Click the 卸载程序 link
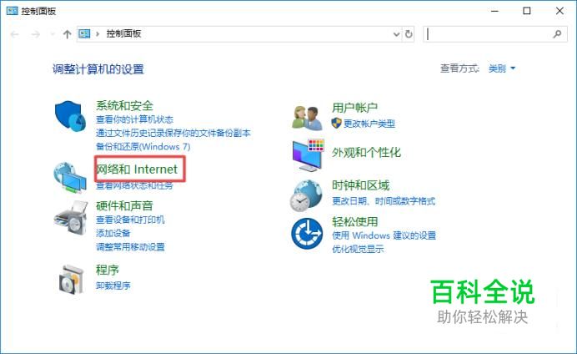Screen dimensions: 577x354 [x=113, y=286]
